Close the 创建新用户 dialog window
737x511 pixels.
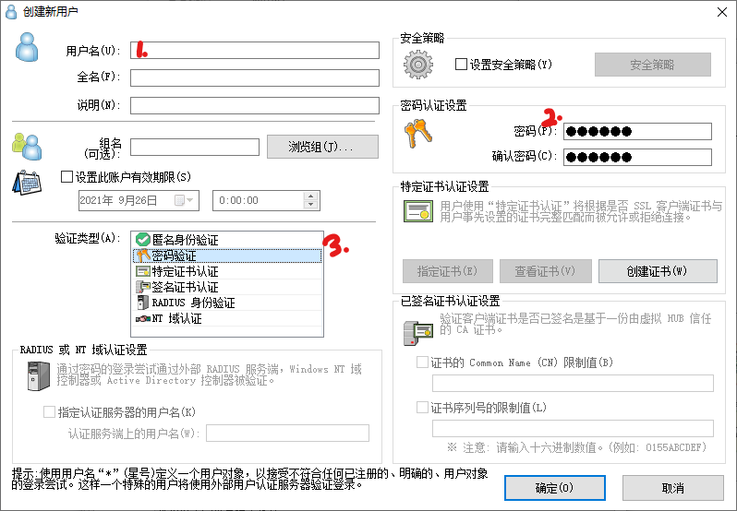pos(722,12)
